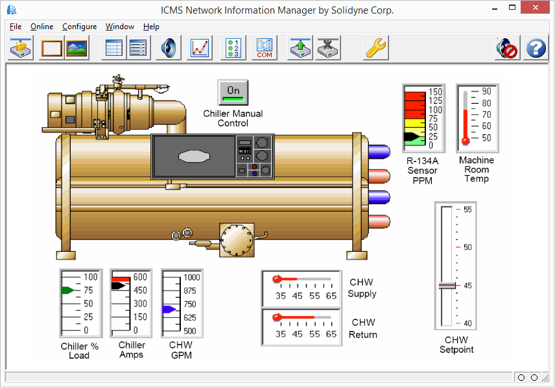Open the COM port settings icon
Viewport: 555px width, 388px height.
click(x=264, y=47)
